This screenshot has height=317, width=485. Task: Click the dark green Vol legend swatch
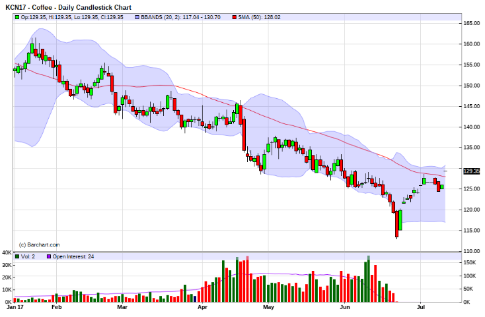[17, 256]
